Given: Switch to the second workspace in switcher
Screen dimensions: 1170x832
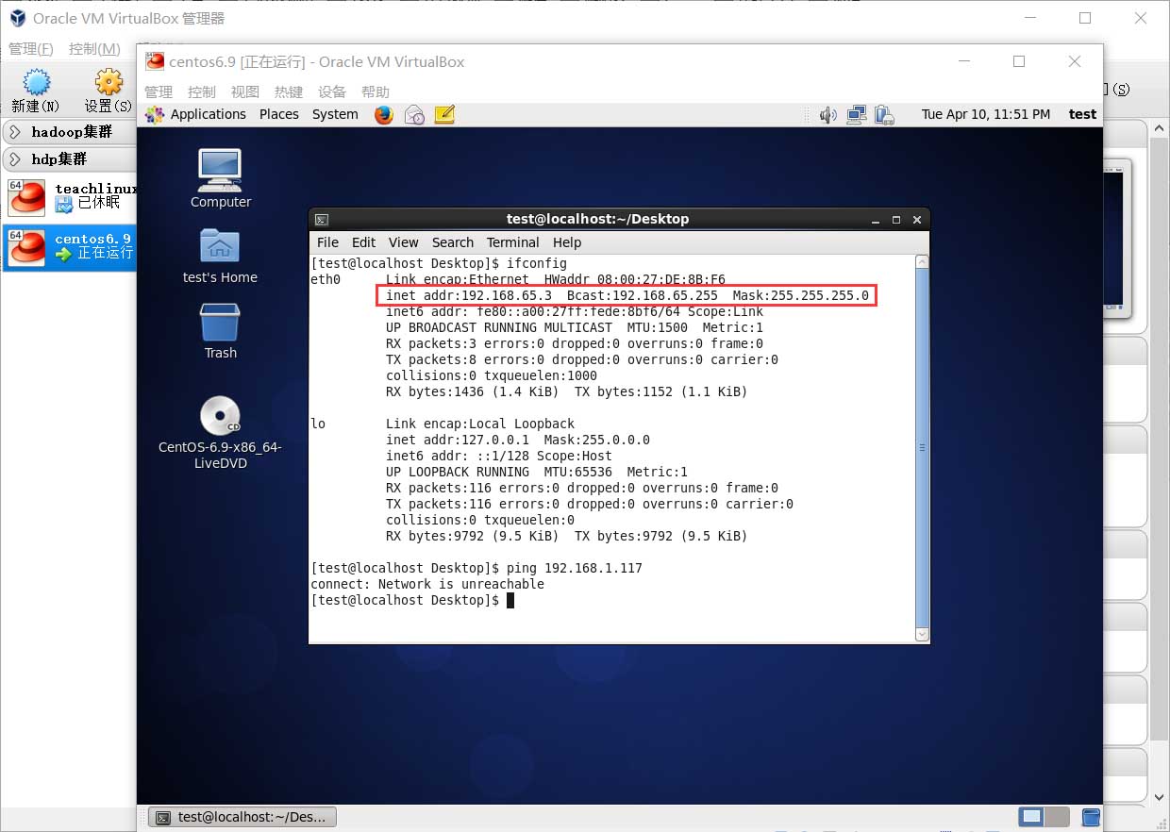Looking at the screenshot, I should 1057,817.
